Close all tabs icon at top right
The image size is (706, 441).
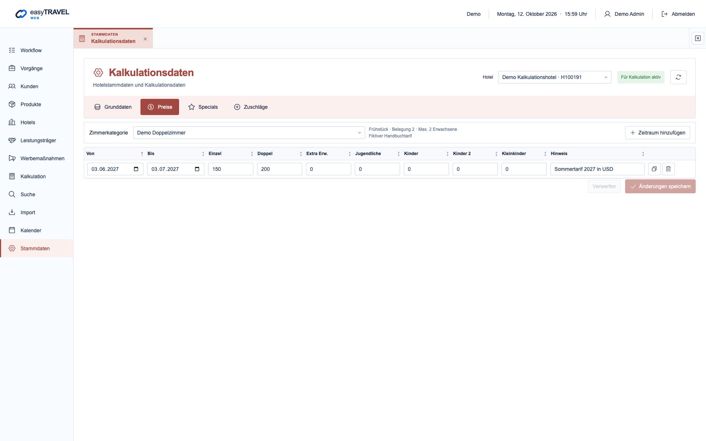click(698, 38)
